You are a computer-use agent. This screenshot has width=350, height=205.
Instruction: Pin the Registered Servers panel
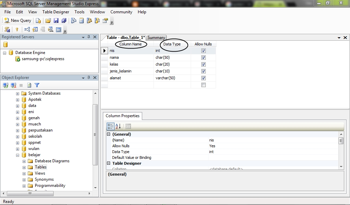(89, 37)
